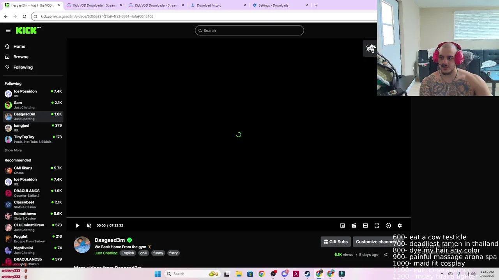Open the hamburger sidebar menu

pos(8,30)
